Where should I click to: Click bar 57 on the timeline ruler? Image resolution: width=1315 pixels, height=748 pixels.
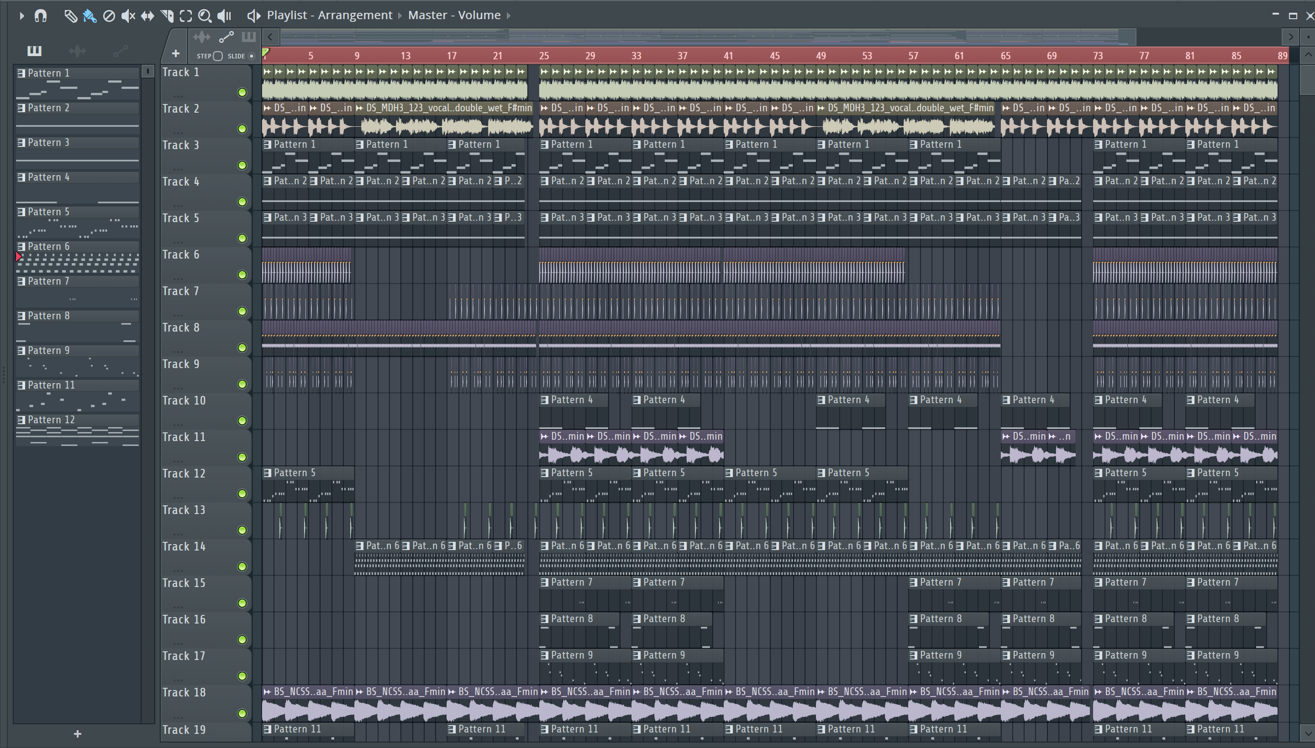(x=913, y=56)
